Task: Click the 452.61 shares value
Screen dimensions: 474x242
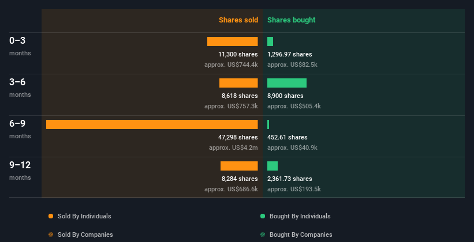Action: 287,137
